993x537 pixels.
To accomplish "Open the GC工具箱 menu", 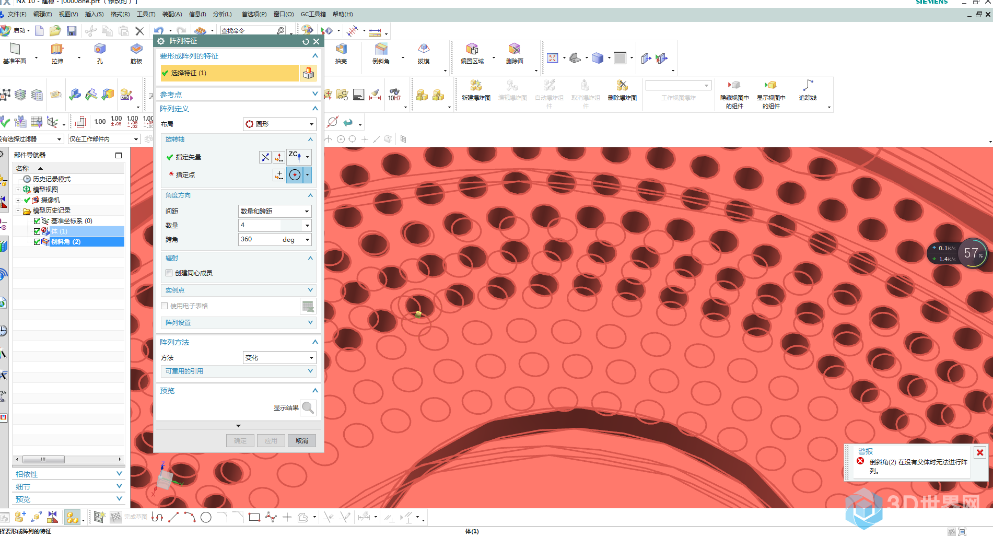I will tap(313, 15).
